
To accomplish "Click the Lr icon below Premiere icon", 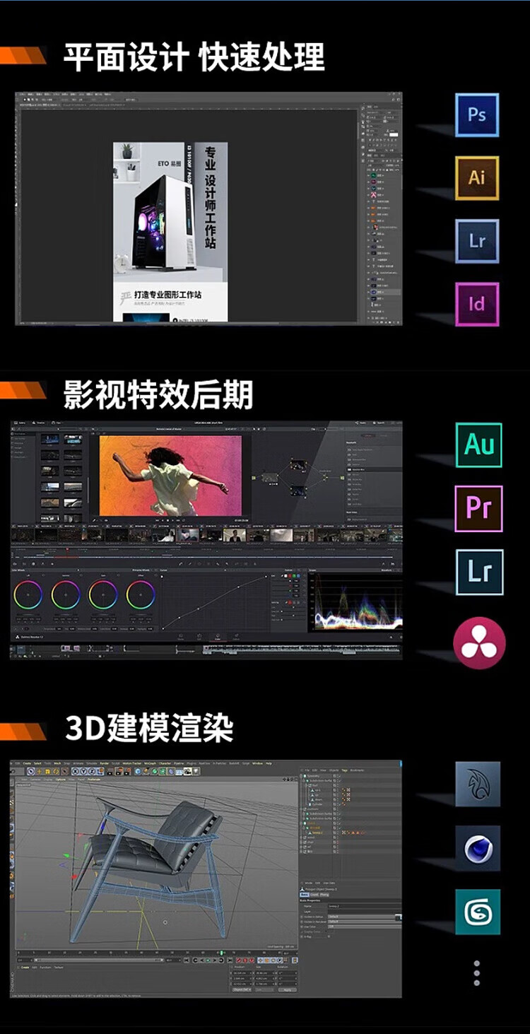I will tap(479, 572).
